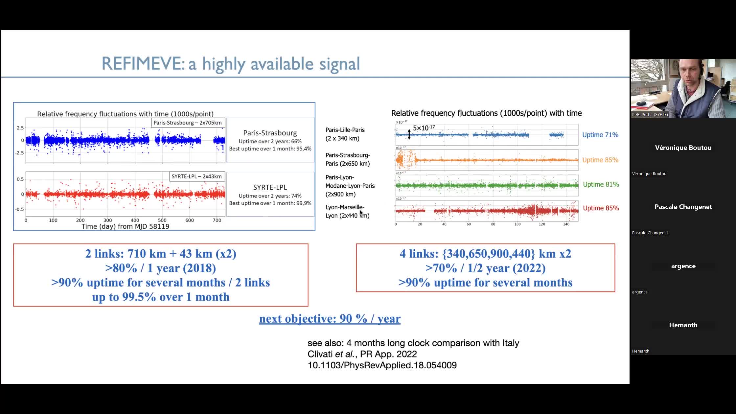Viewport: 736px width, 414px height.
Task: Click the 'SYRTE-LPL – 2x43km' legend box
Action: click(196, 176)
